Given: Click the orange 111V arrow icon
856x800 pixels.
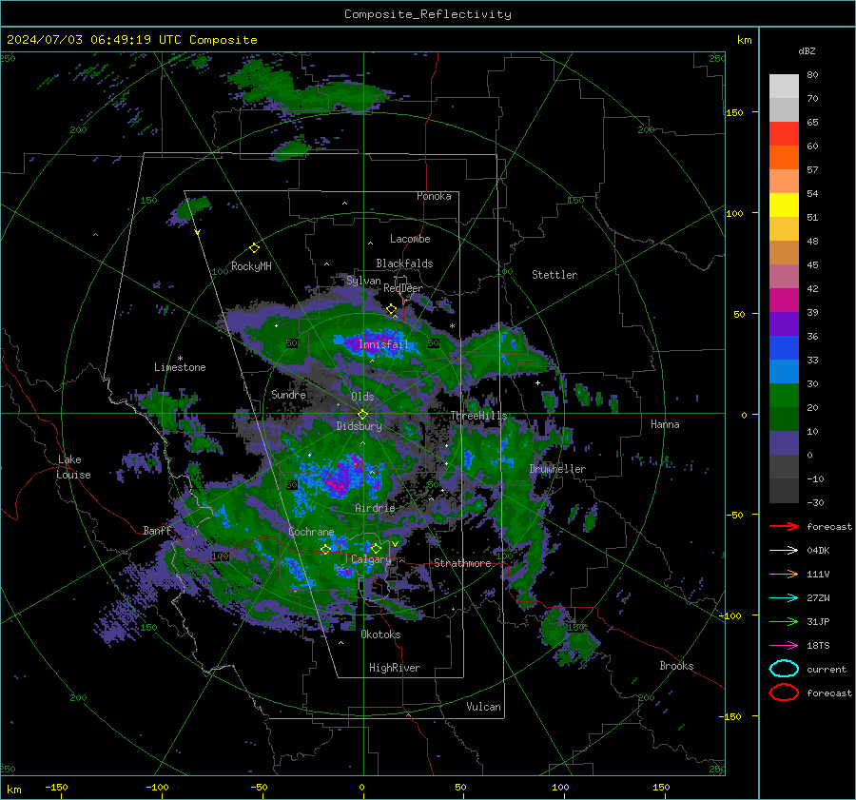Looking at the screenshot, I should point(784,574).
